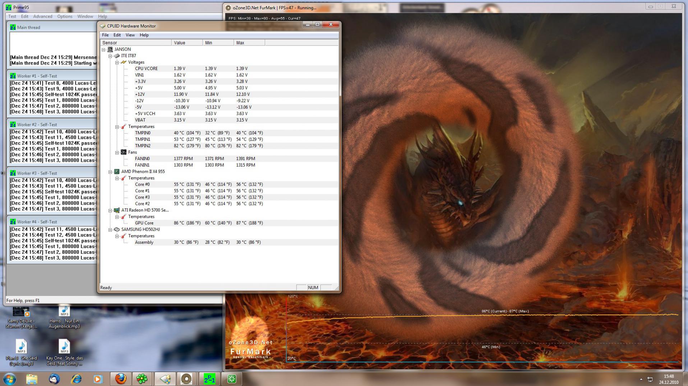Collapse the JANSON root node
Image resolution: width=688 pixels, height=386 pixels.
[x=103, y=49]
